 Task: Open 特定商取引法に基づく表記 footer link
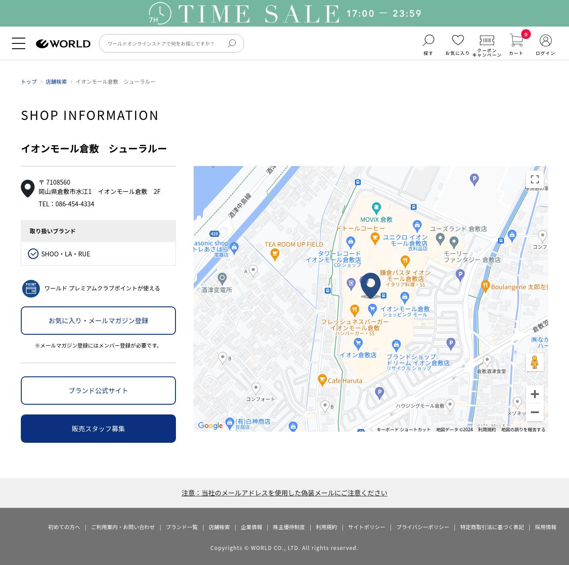click(492, 527)
